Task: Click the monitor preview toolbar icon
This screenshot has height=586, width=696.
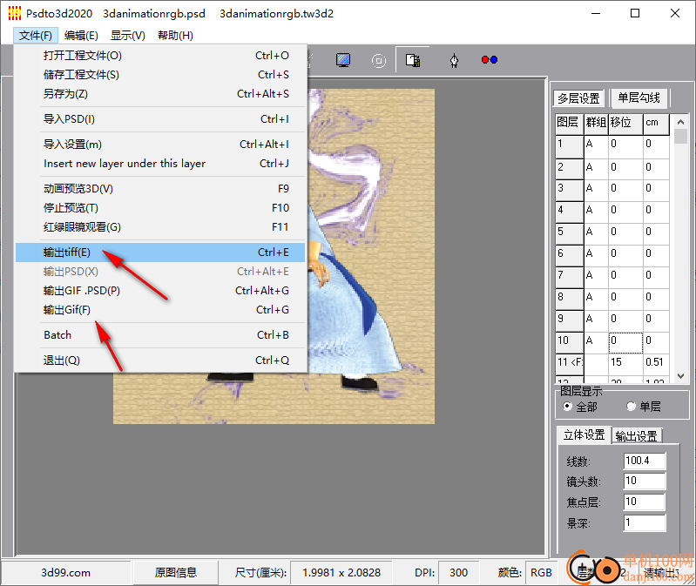Action: tap(343, 60)
